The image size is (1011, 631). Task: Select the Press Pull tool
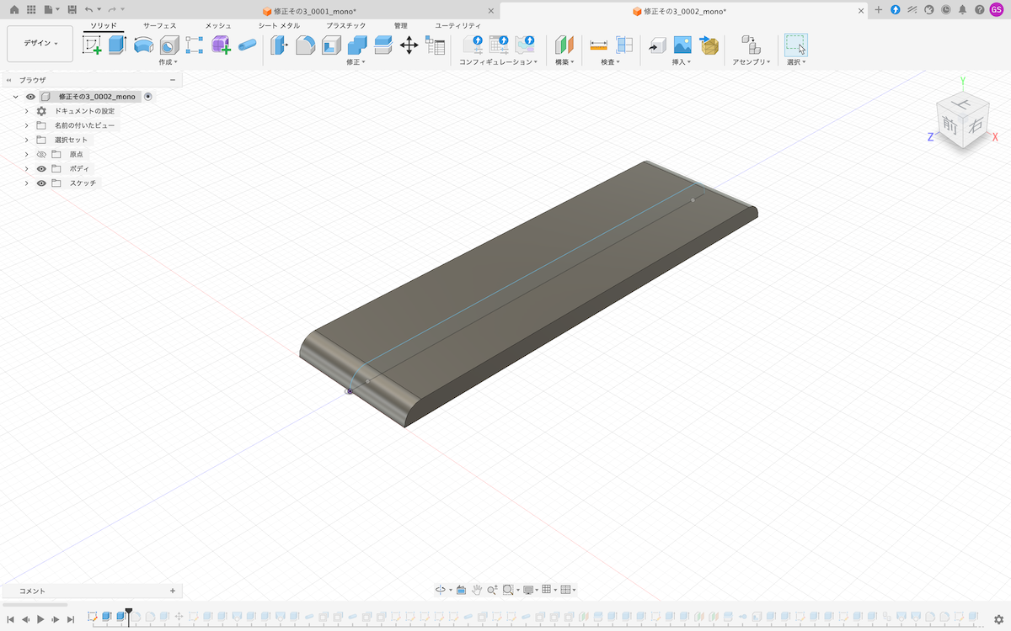point(279,45)
